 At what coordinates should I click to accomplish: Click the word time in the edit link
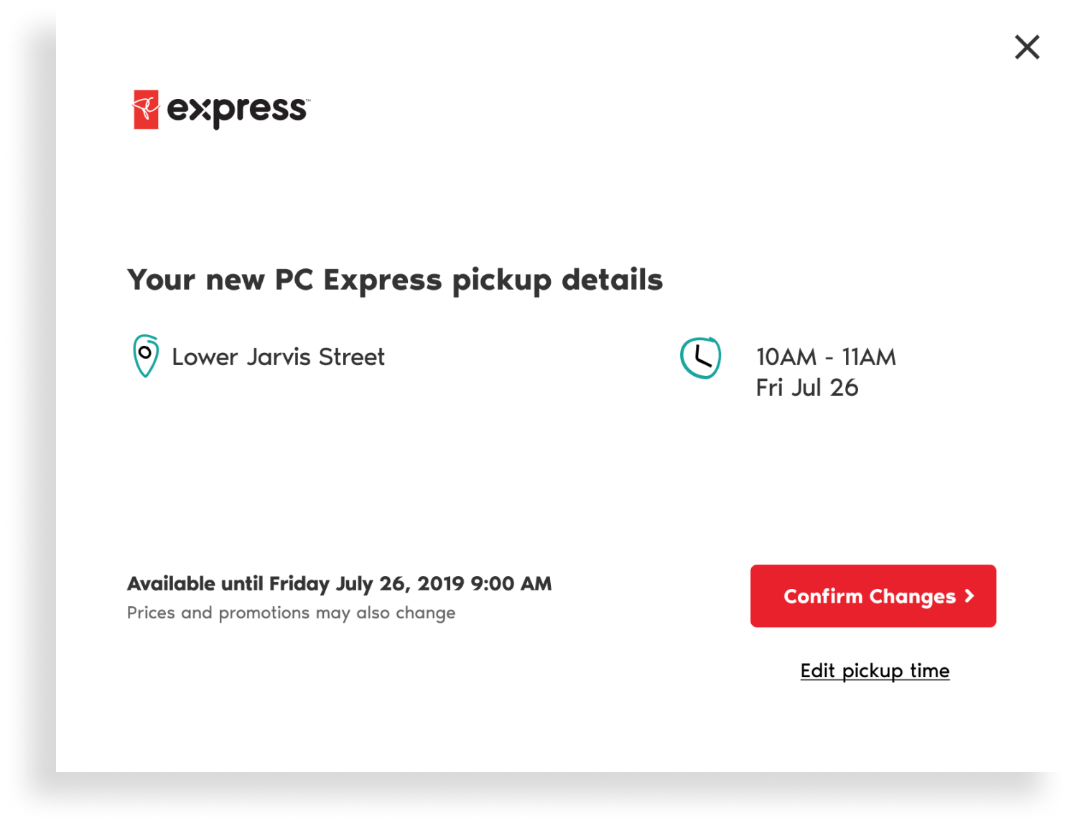[x=930, y=671]
